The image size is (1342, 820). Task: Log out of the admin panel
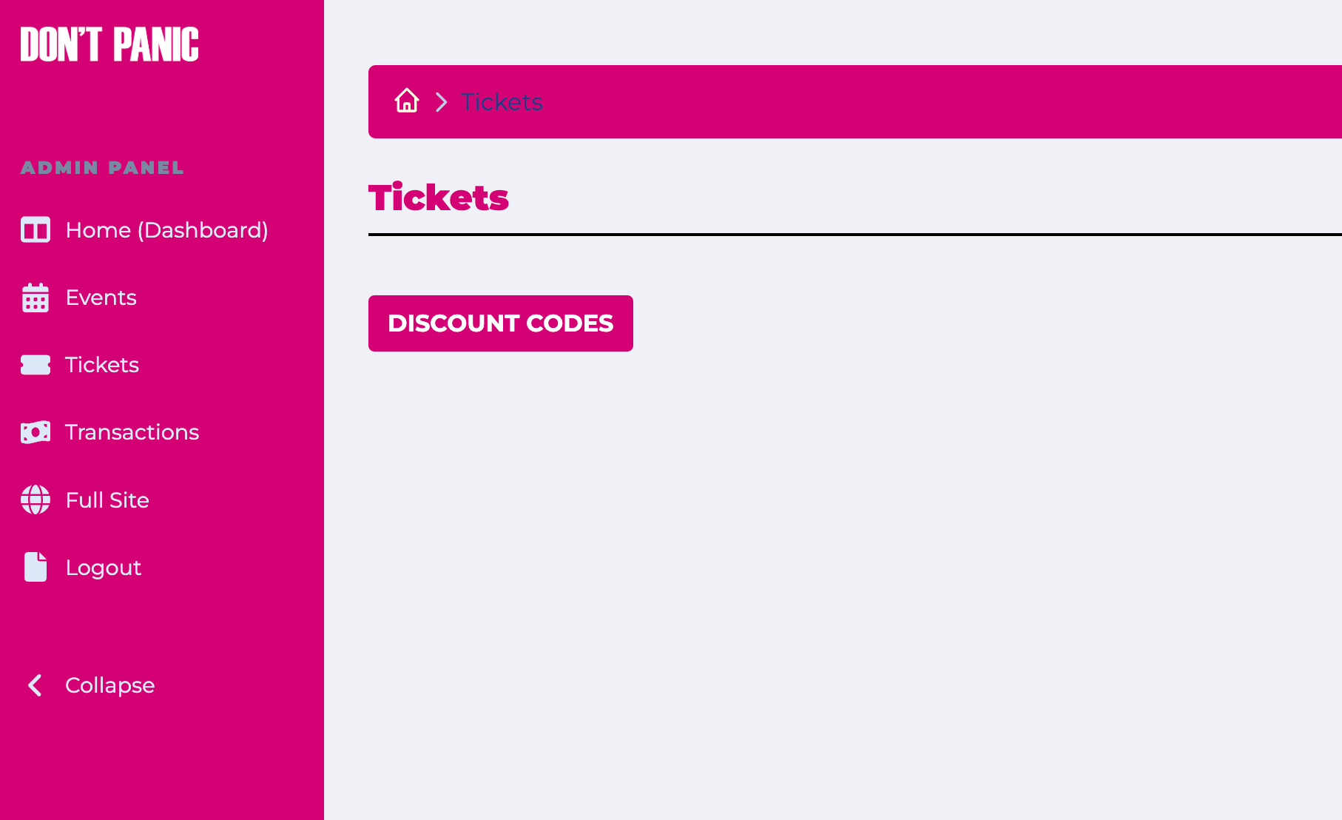click(x=103, y=567)
